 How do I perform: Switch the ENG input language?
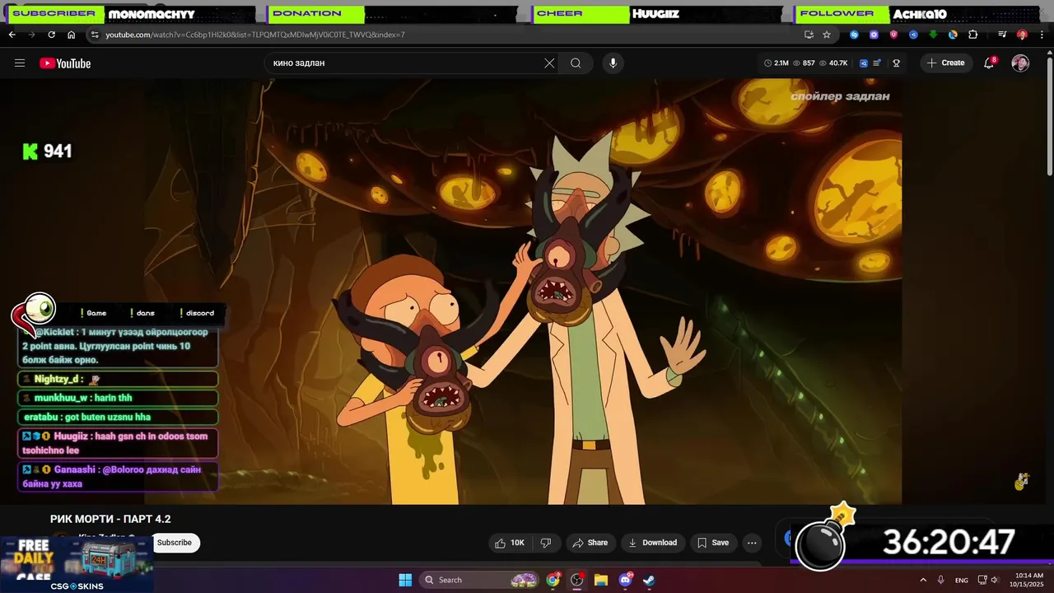[962, 580]
